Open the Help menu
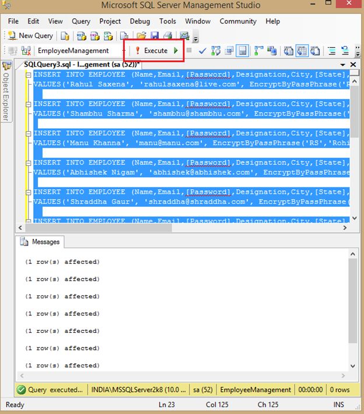 pyautogui.click(x=273, y=21)
